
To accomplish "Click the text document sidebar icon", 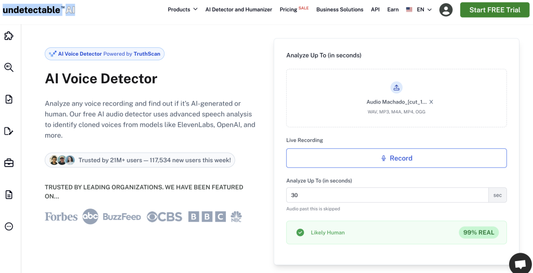I will point(9,194).
